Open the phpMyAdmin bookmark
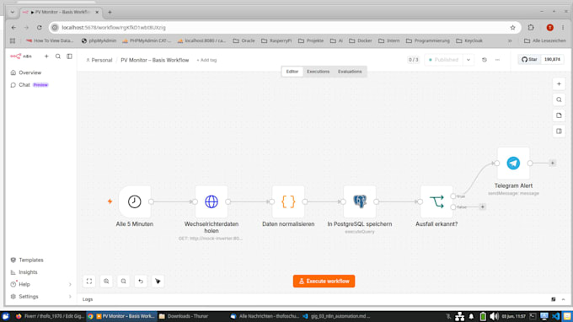Screen dimensions: 573x322 (x=99, y=40)
